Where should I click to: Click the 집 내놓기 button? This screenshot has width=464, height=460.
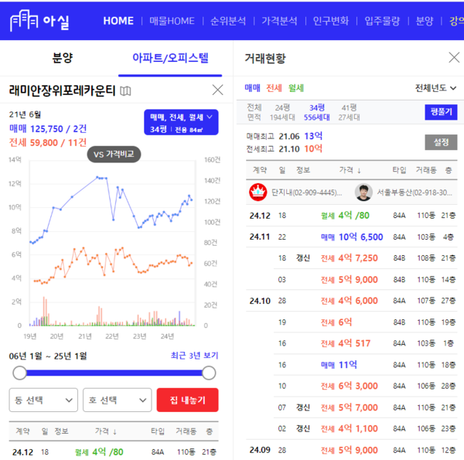188,400
